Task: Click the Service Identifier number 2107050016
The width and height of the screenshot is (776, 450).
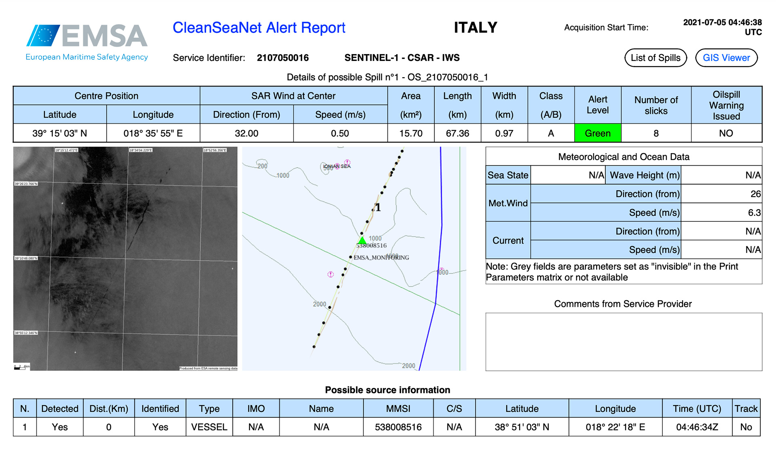Action: pos(283,58)
